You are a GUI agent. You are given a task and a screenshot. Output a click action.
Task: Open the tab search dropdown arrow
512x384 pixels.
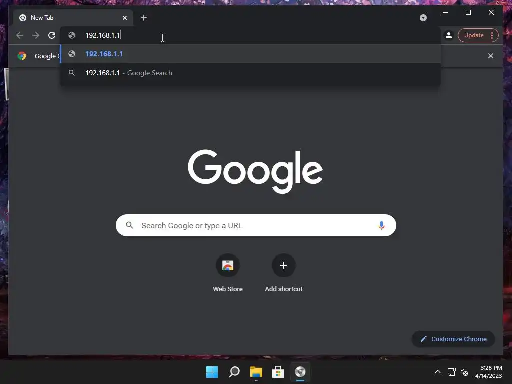click(423, 18)
